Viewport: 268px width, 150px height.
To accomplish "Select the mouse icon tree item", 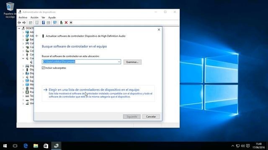I will (x=27, y=88).
